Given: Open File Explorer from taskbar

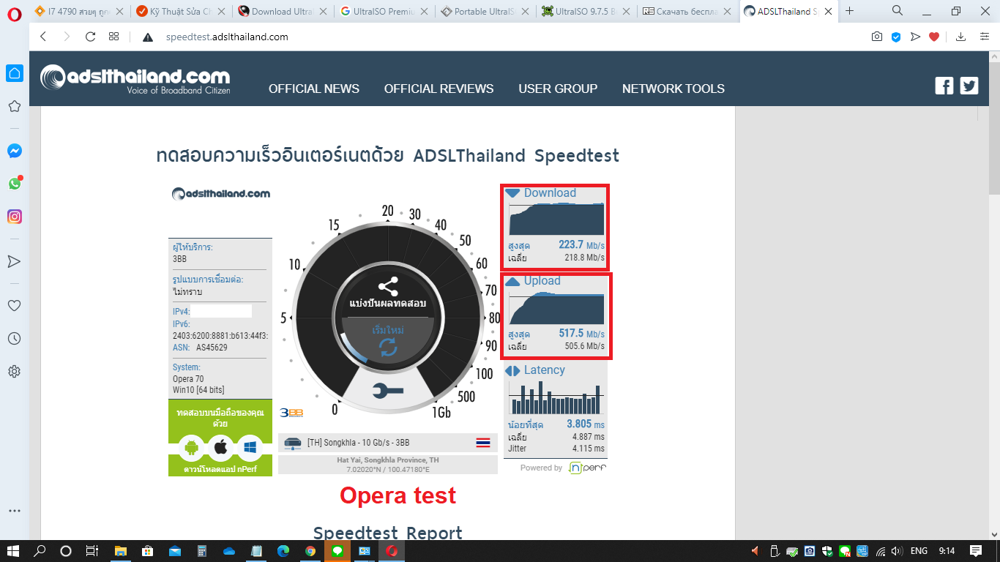Looking at the screenshot, I should click(121, 550).
